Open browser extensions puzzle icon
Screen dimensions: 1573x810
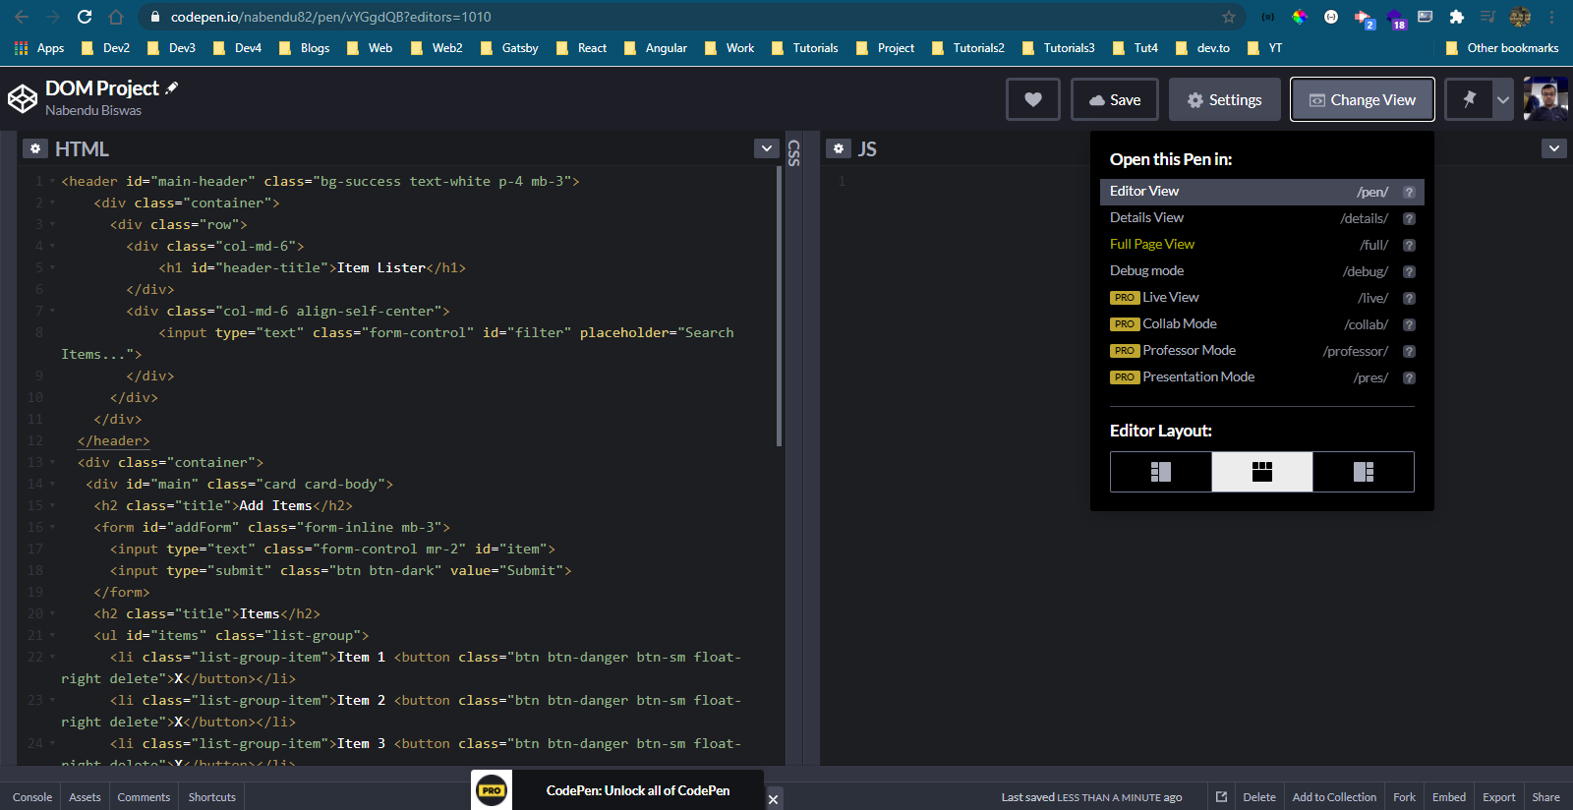coord(1457,17)
